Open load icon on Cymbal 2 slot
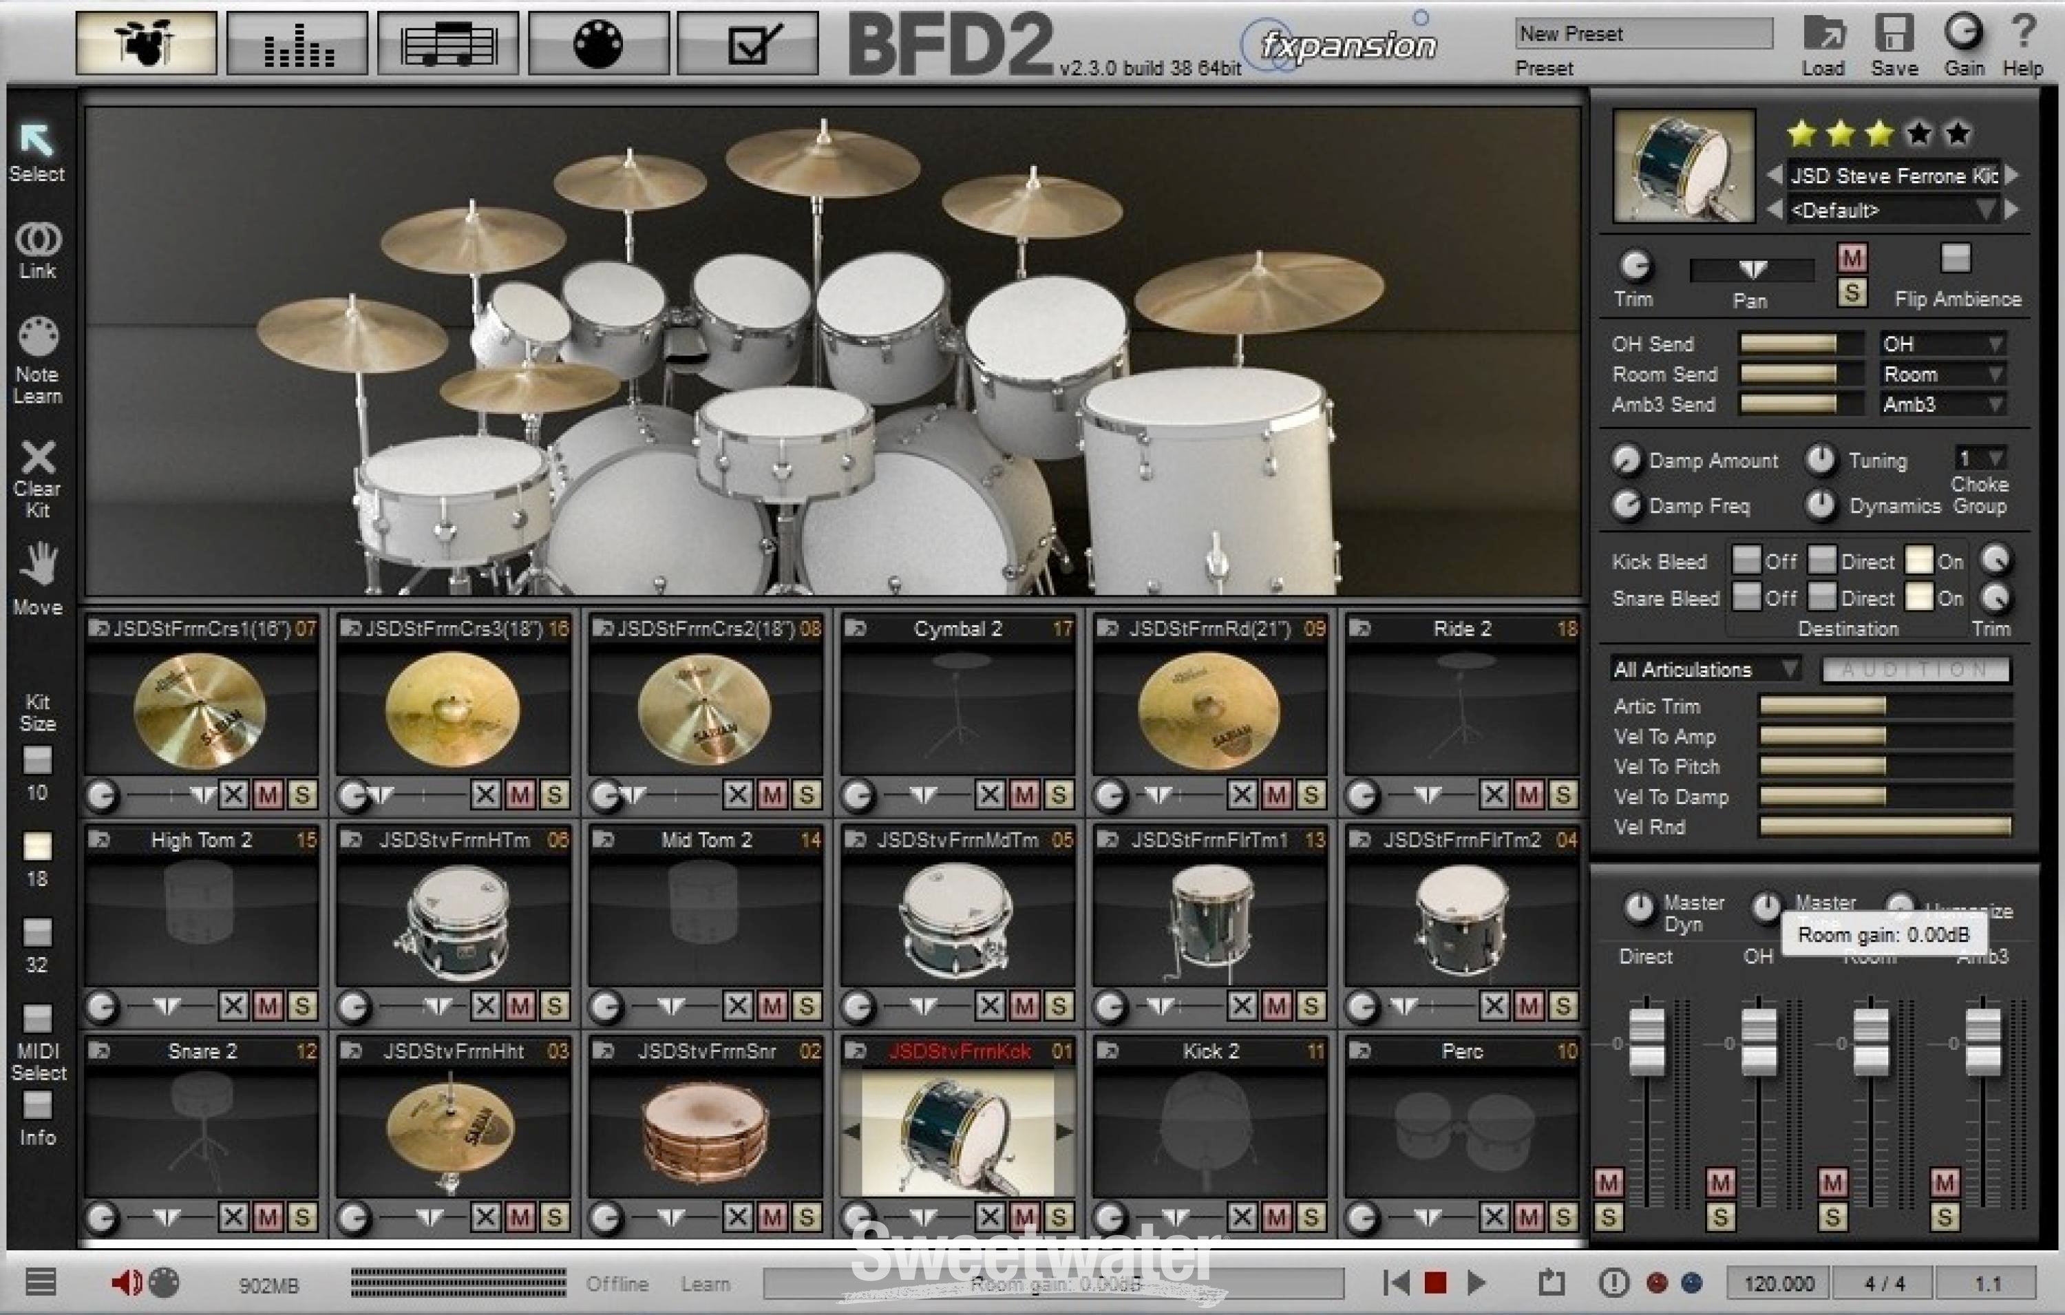2065x1315 pixels. 855,628
